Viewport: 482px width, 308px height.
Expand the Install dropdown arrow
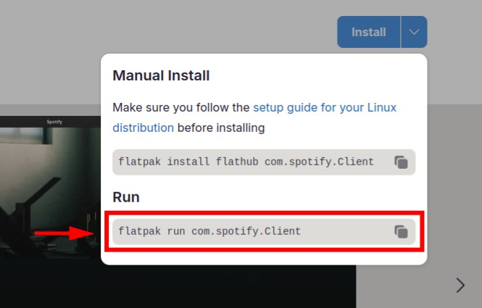tap(414, 32)
